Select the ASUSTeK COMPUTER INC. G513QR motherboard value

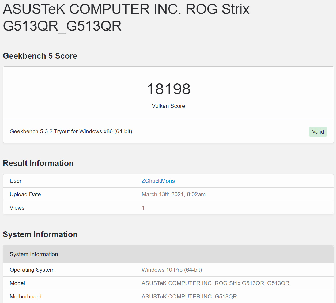(189, 297)
